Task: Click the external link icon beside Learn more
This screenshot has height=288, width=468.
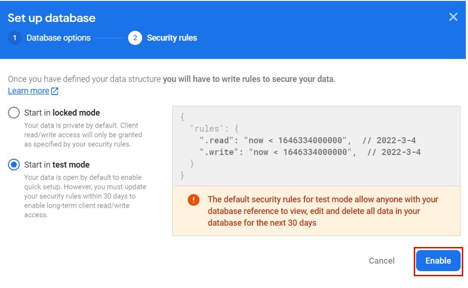Action: click(55, 91)
